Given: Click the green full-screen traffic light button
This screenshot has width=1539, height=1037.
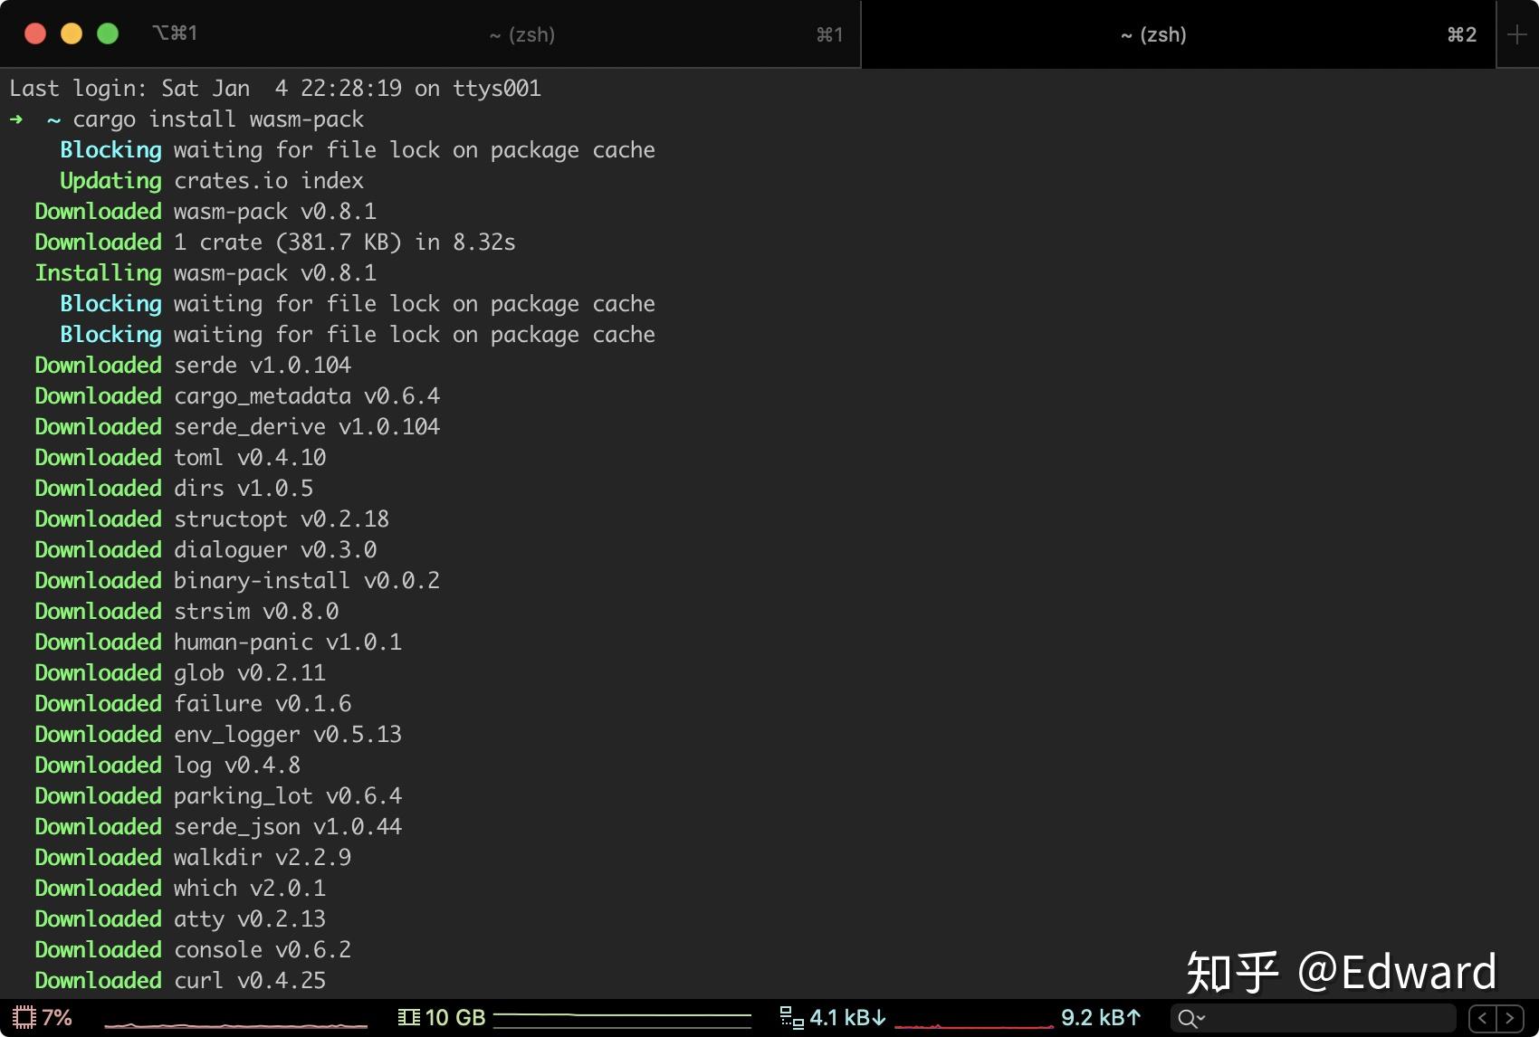Looking at the screenshot, I should 108,33.
